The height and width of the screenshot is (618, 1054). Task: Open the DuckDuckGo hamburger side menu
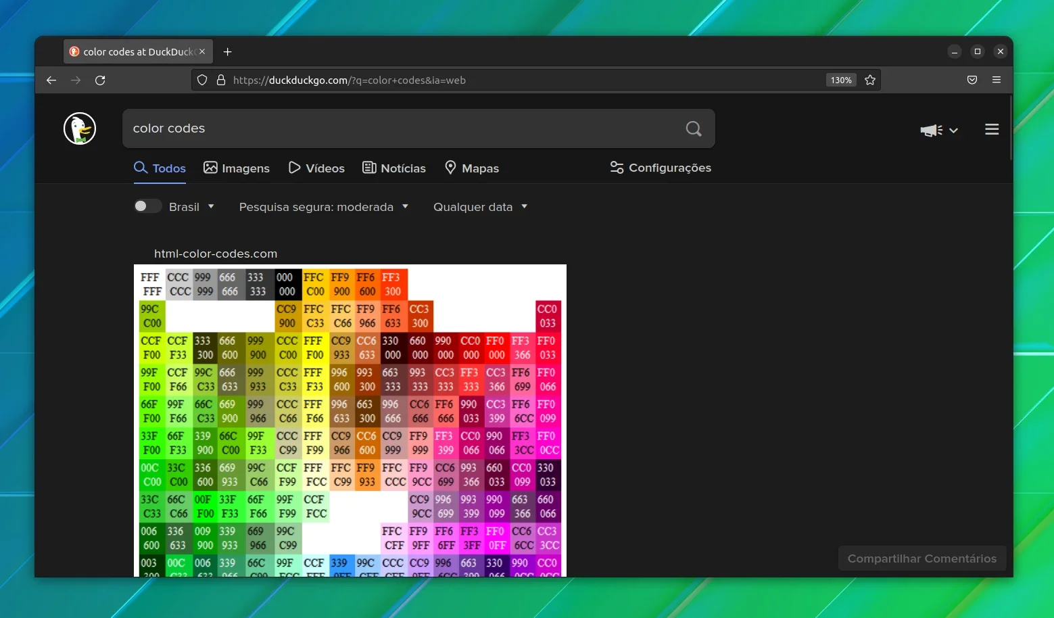tap(992, 129)
